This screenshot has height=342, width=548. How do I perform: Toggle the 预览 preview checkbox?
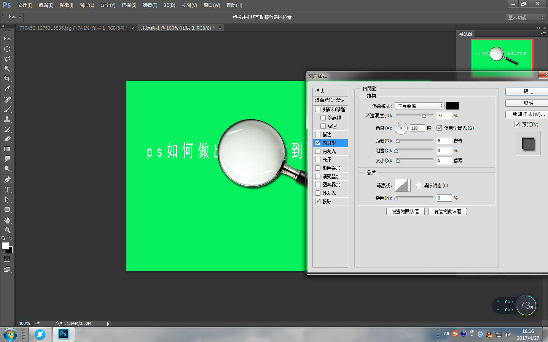coord(517,124)
